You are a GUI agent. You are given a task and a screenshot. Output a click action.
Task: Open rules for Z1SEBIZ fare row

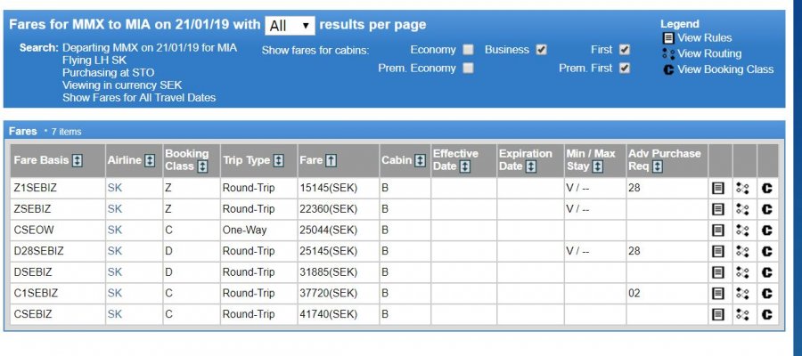coord(718,188)
